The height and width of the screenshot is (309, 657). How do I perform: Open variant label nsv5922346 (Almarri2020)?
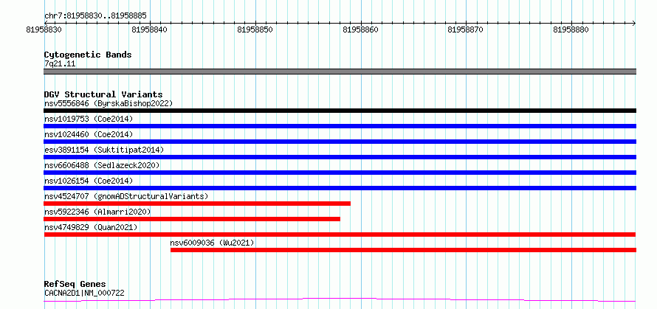coord(97,212)
